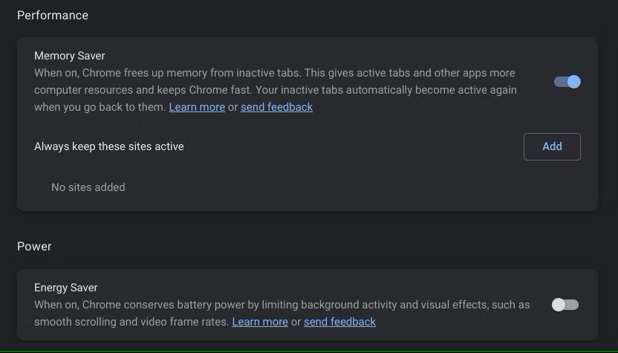Enable the Energy Saver switch

pyautogui.click(x=565, y=305)
